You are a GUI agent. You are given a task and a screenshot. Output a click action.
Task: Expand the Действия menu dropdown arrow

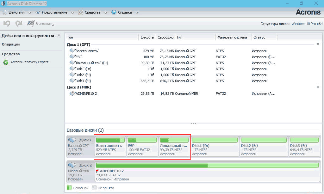29,13
